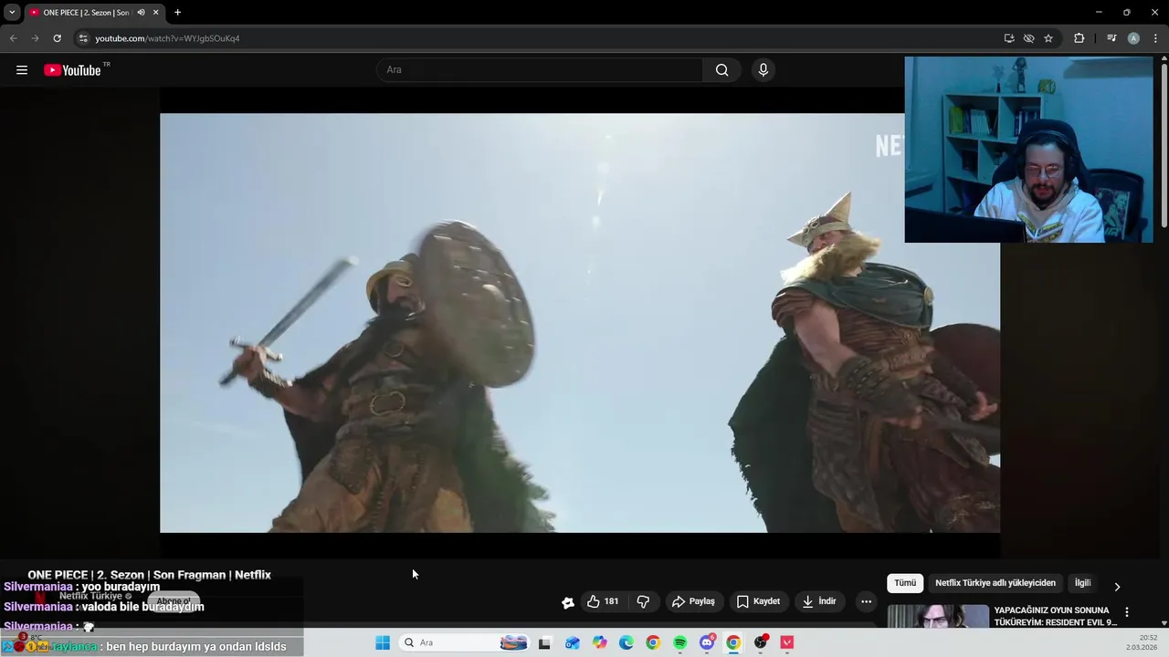Open Discord from the taskbar
This screenshot has height=657, width=1169.
[707, 642]
